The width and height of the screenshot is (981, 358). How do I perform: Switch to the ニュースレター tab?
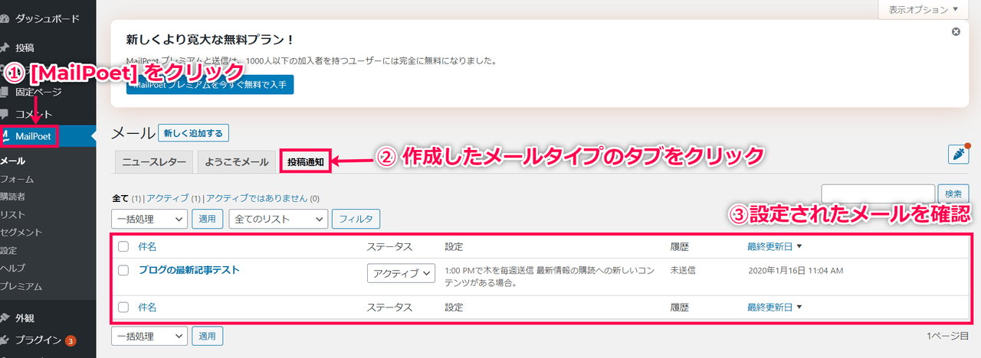point(154,162)
